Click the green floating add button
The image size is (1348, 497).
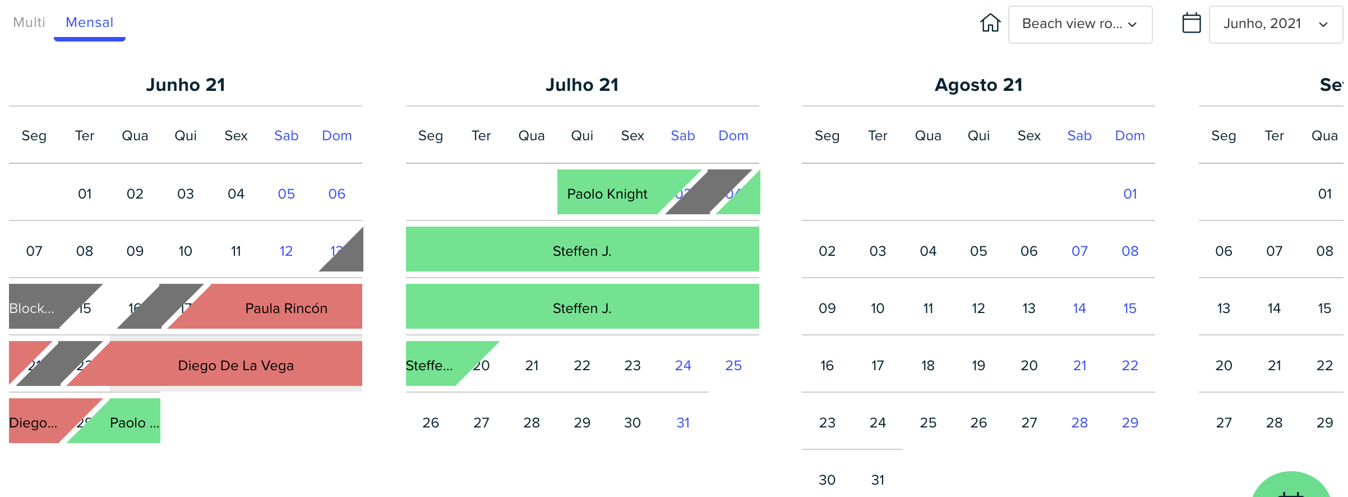pos(1291,486)
